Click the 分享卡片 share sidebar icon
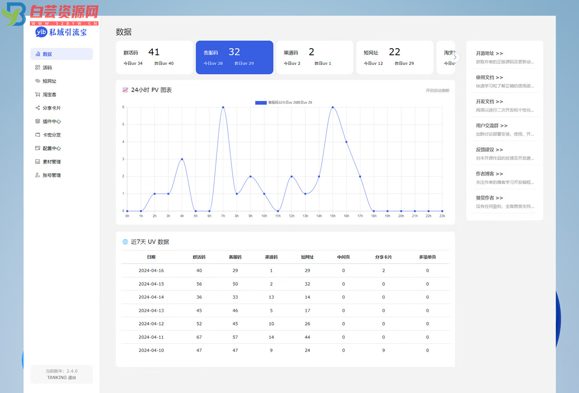Image resolution: width=579 pixels, height=393 pixels. [38, 108]
